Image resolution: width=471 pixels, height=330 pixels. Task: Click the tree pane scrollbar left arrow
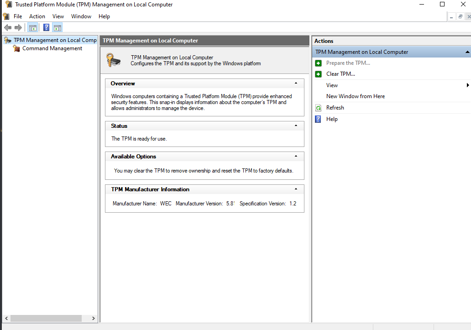6,318
